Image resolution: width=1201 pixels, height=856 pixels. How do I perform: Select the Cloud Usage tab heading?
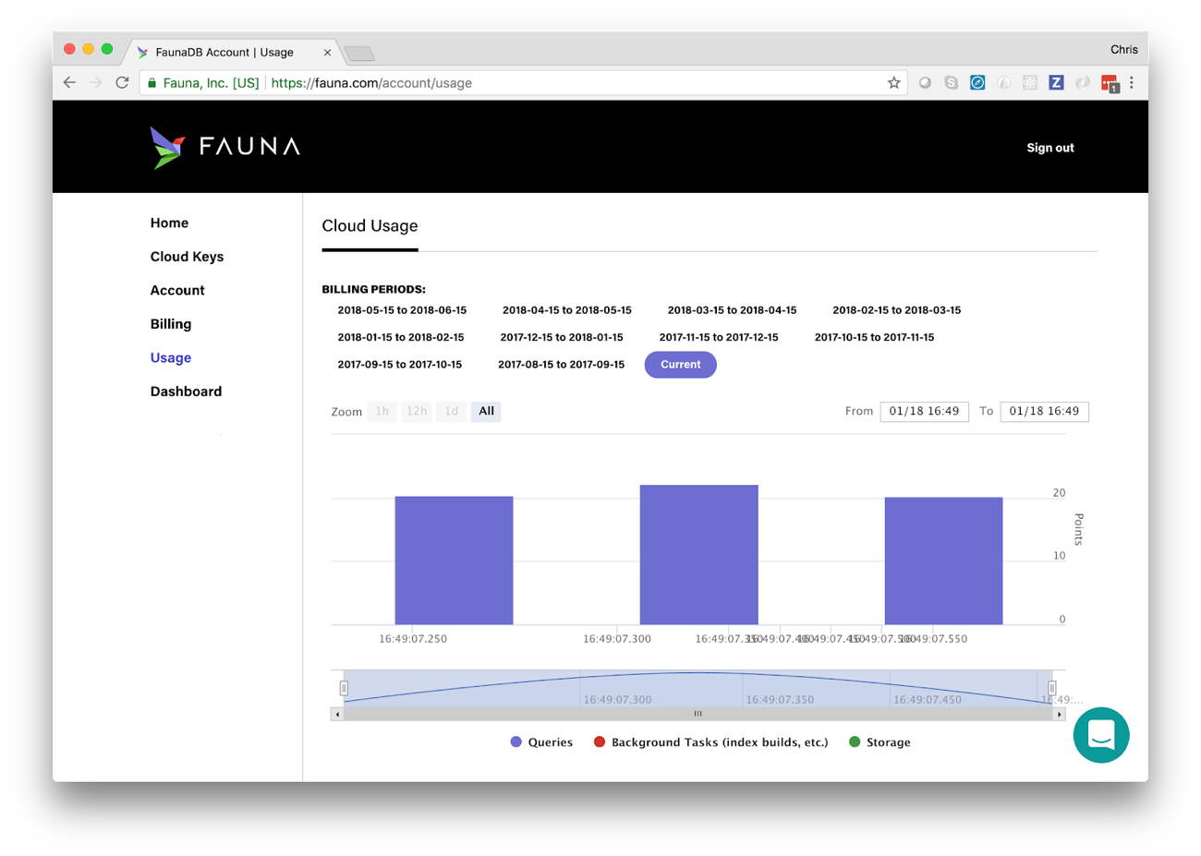(370, 226)
